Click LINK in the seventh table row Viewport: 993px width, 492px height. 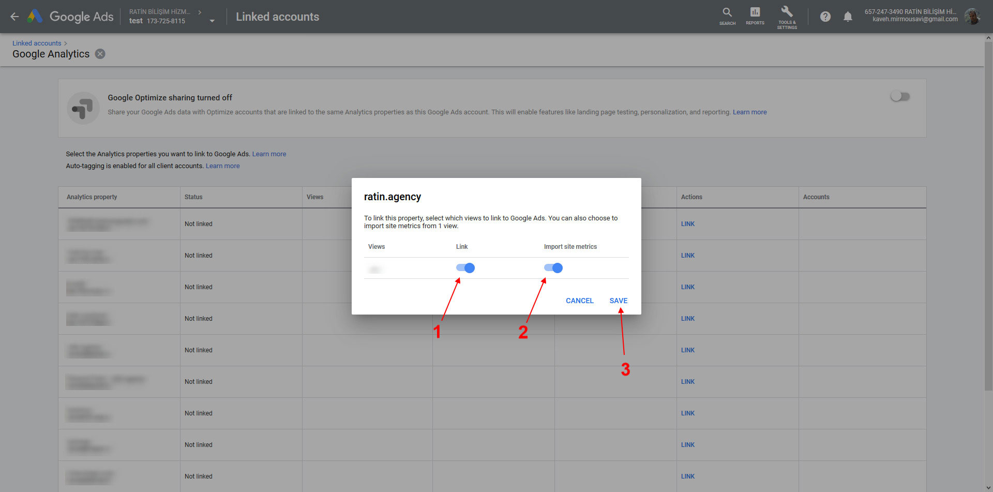tap(687, 413)
